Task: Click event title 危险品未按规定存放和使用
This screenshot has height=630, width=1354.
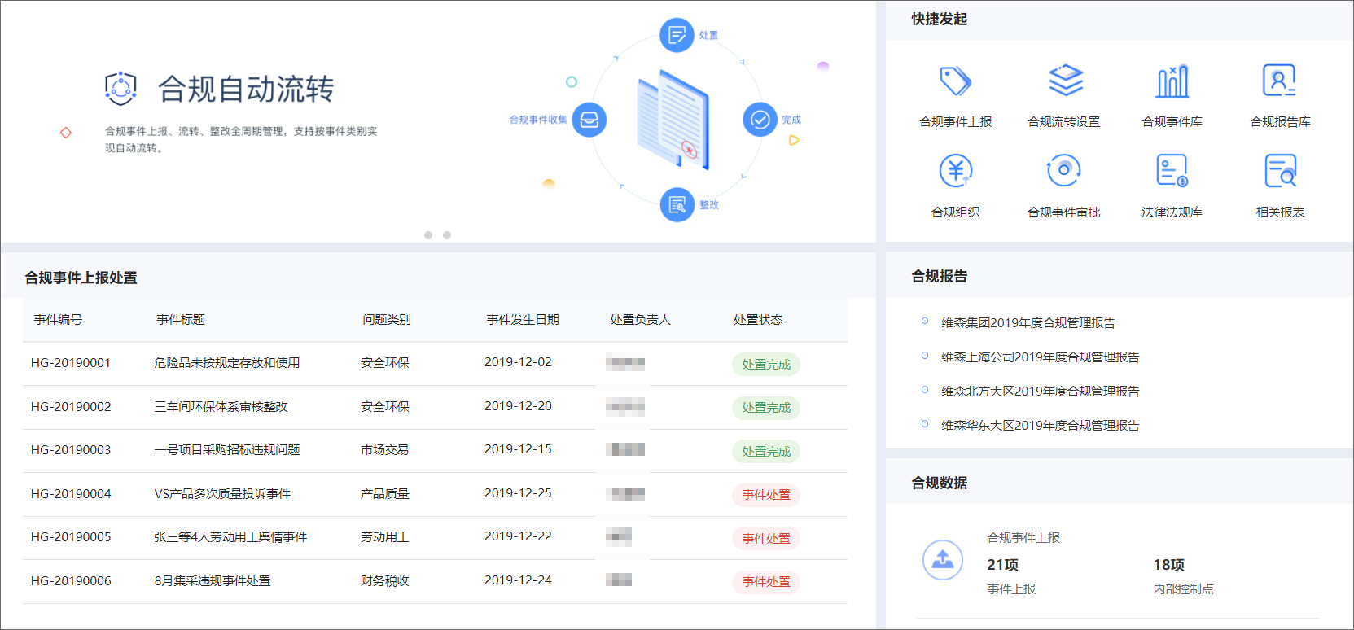Action: pyautogui.click(x=227, y=363)
